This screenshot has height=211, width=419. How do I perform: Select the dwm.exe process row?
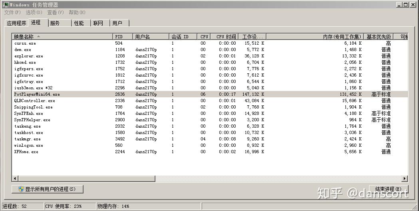point(210,49)
